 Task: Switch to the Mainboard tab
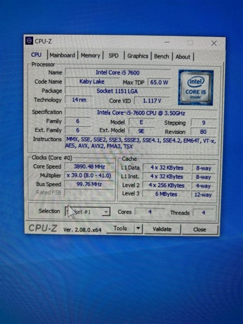tap(62, 55)
